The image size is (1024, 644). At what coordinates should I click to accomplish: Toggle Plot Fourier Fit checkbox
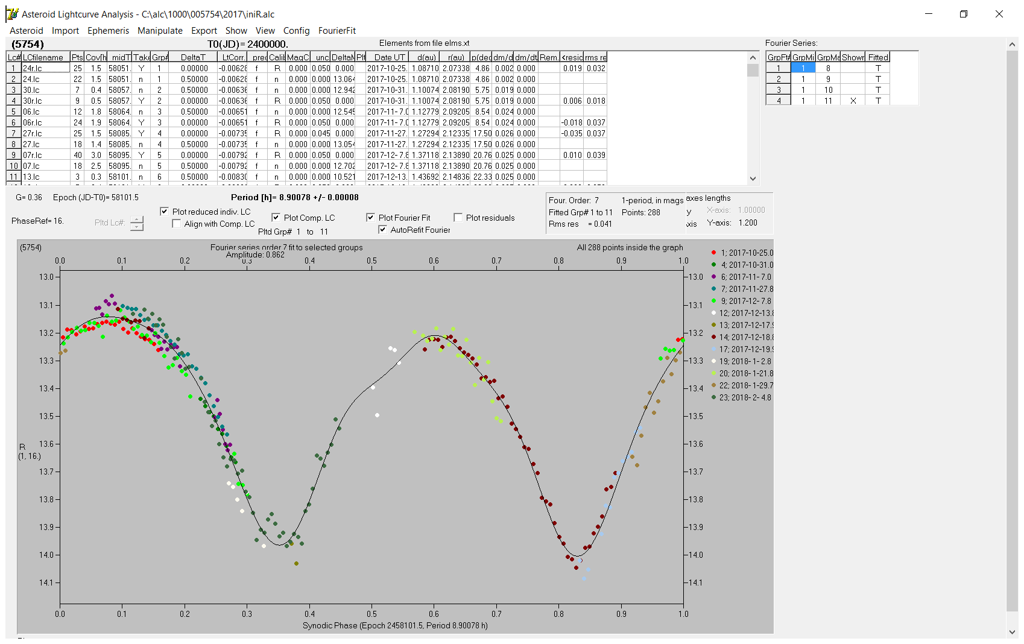pyautogui.click(x=370, y=218)
